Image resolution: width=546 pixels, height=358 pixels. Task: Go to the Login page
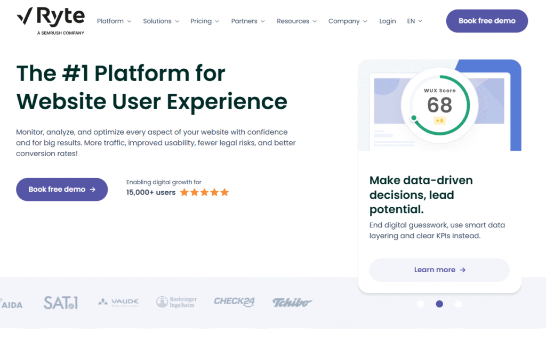tap(388, 21)
